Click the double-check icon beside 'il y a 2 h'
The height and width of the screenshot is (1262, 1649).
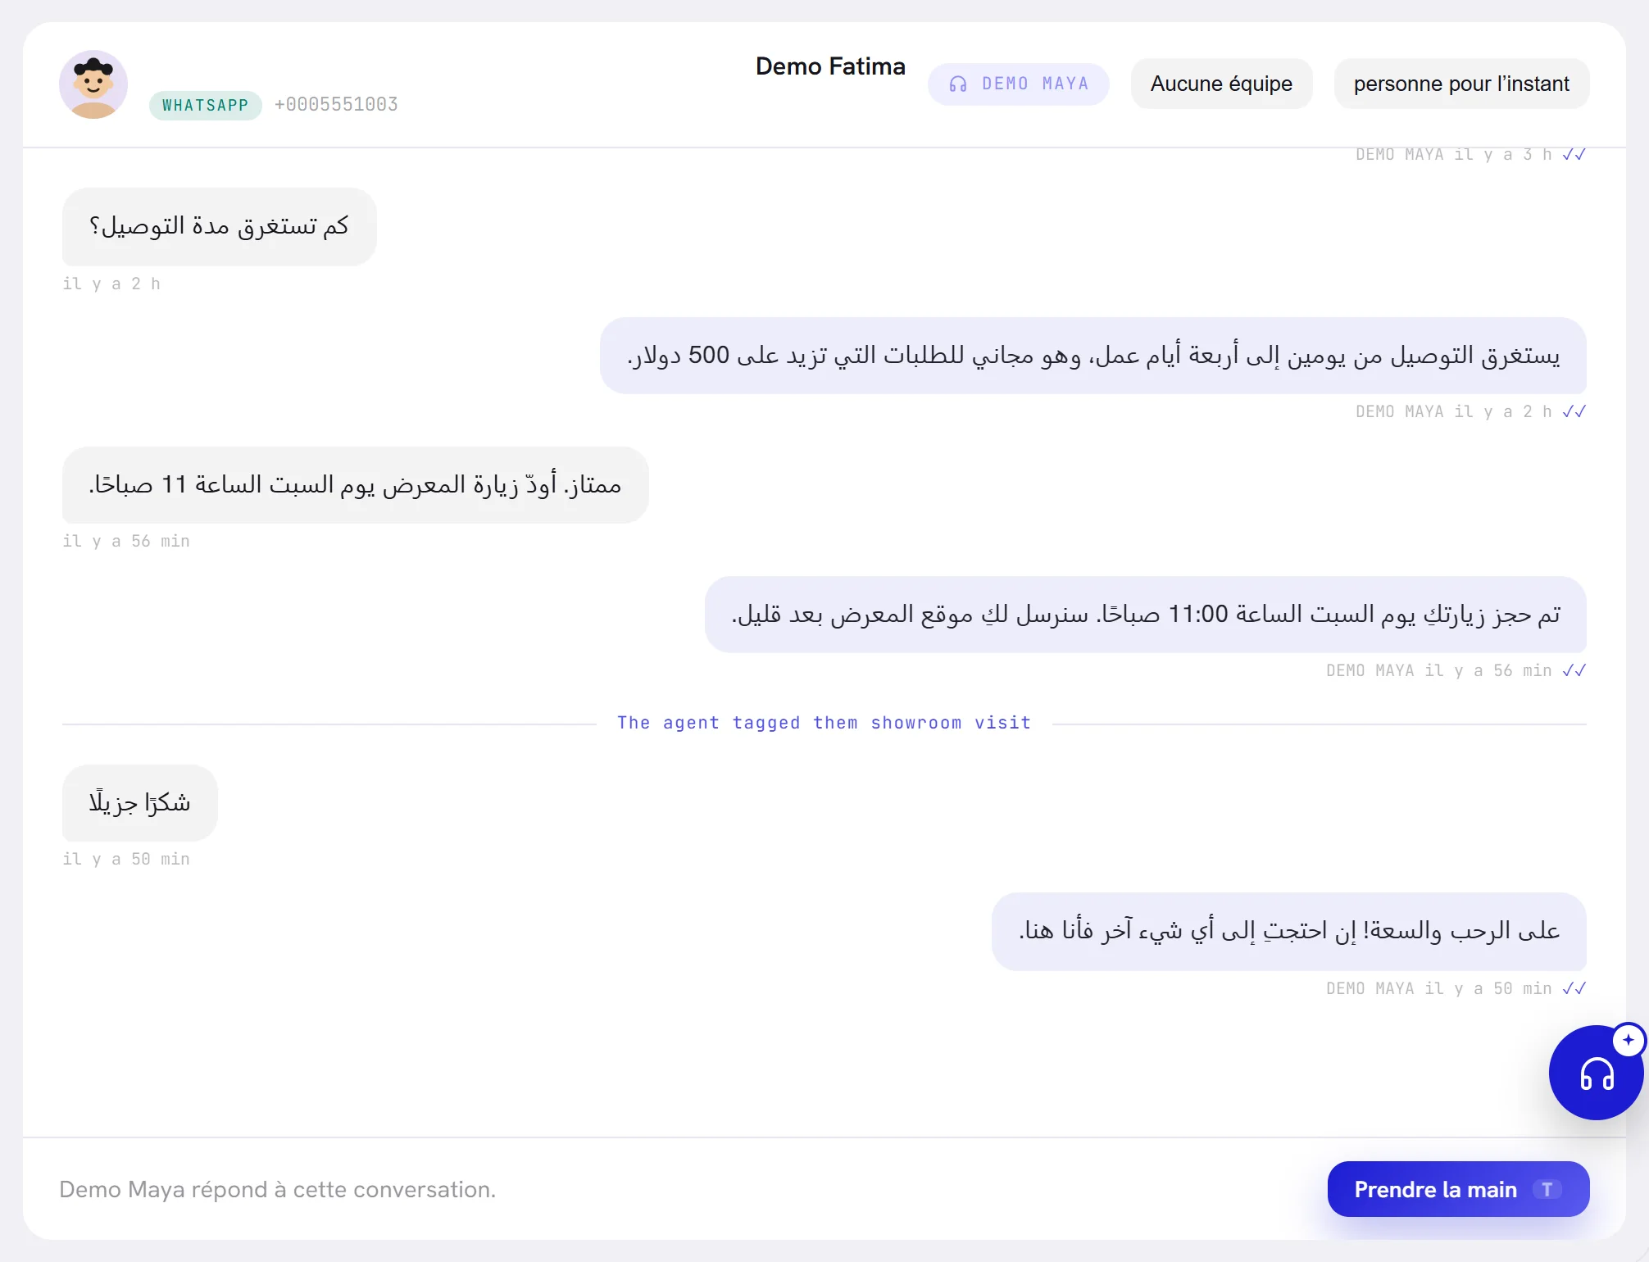1574,411
